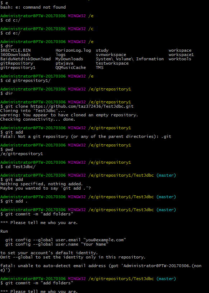Select 'testworkspace' in the dir listing
The image size is (209, 293).
(112, 63)
